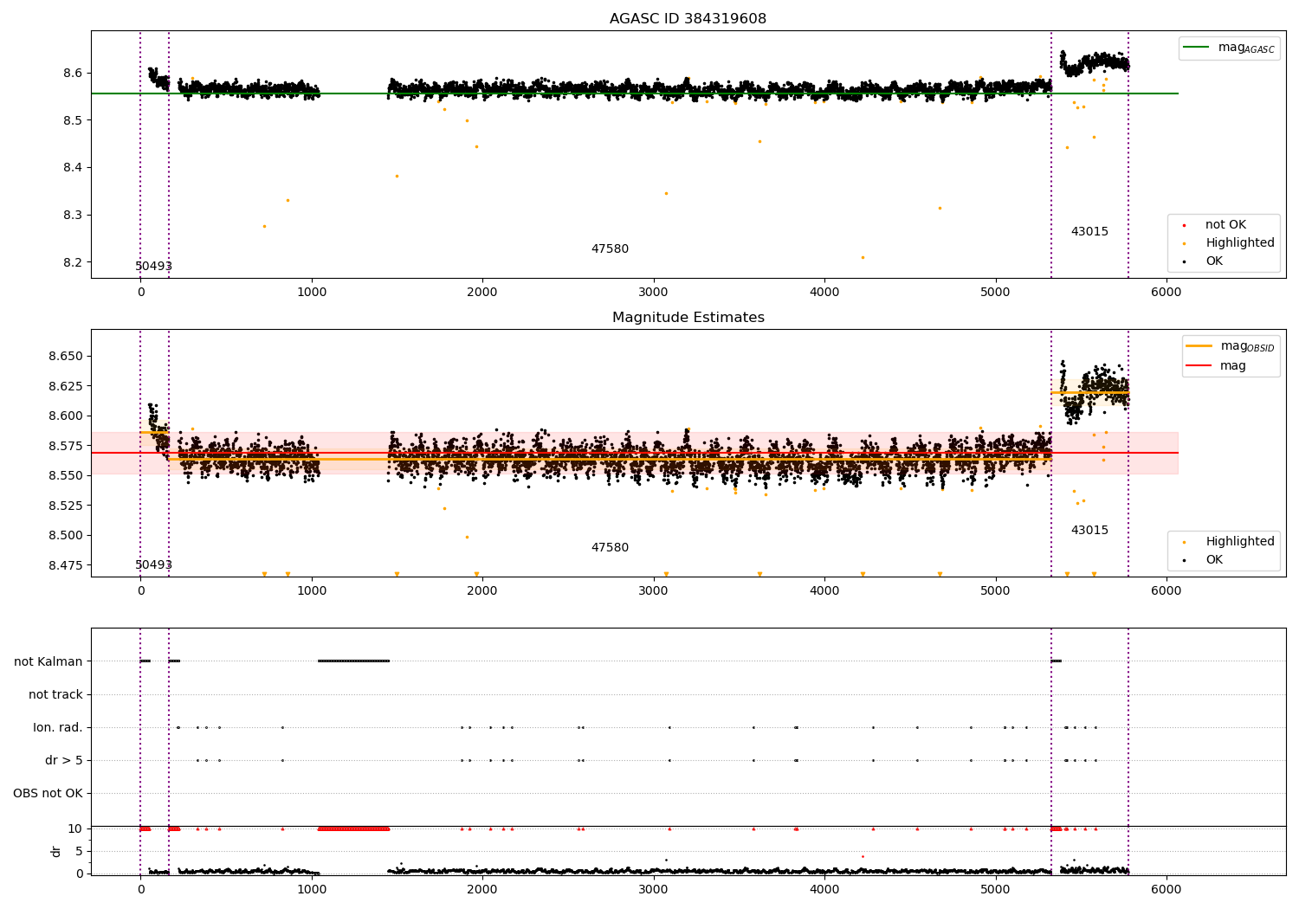Click the '47580' annotation in top panel
Viewport: 1299px width, 909px height.
[x=610, y=249]
